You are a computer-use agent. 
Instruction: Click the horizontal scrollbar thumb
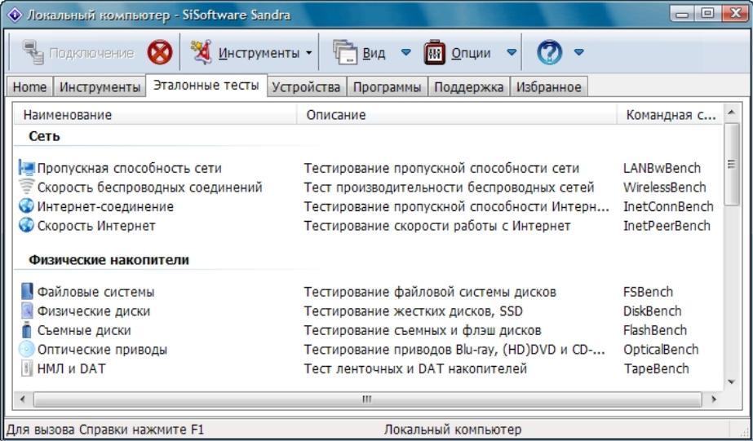pyautogui.click(x=367, y=399)
